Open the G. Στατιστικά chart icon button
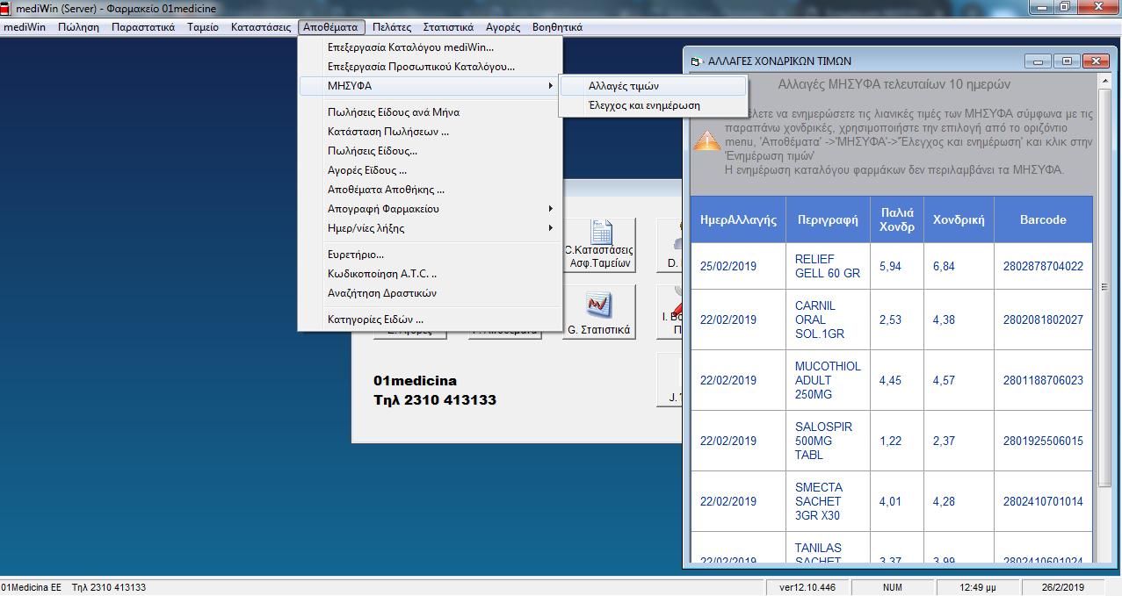Screen dimensions: 1122x596 pos(599,312)
